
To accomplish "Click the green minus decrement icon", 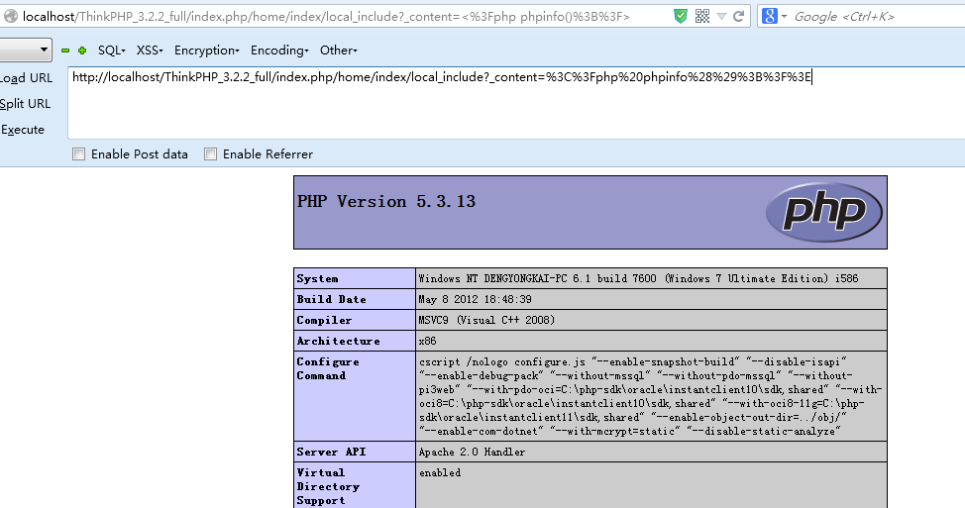I will point(65,51).
